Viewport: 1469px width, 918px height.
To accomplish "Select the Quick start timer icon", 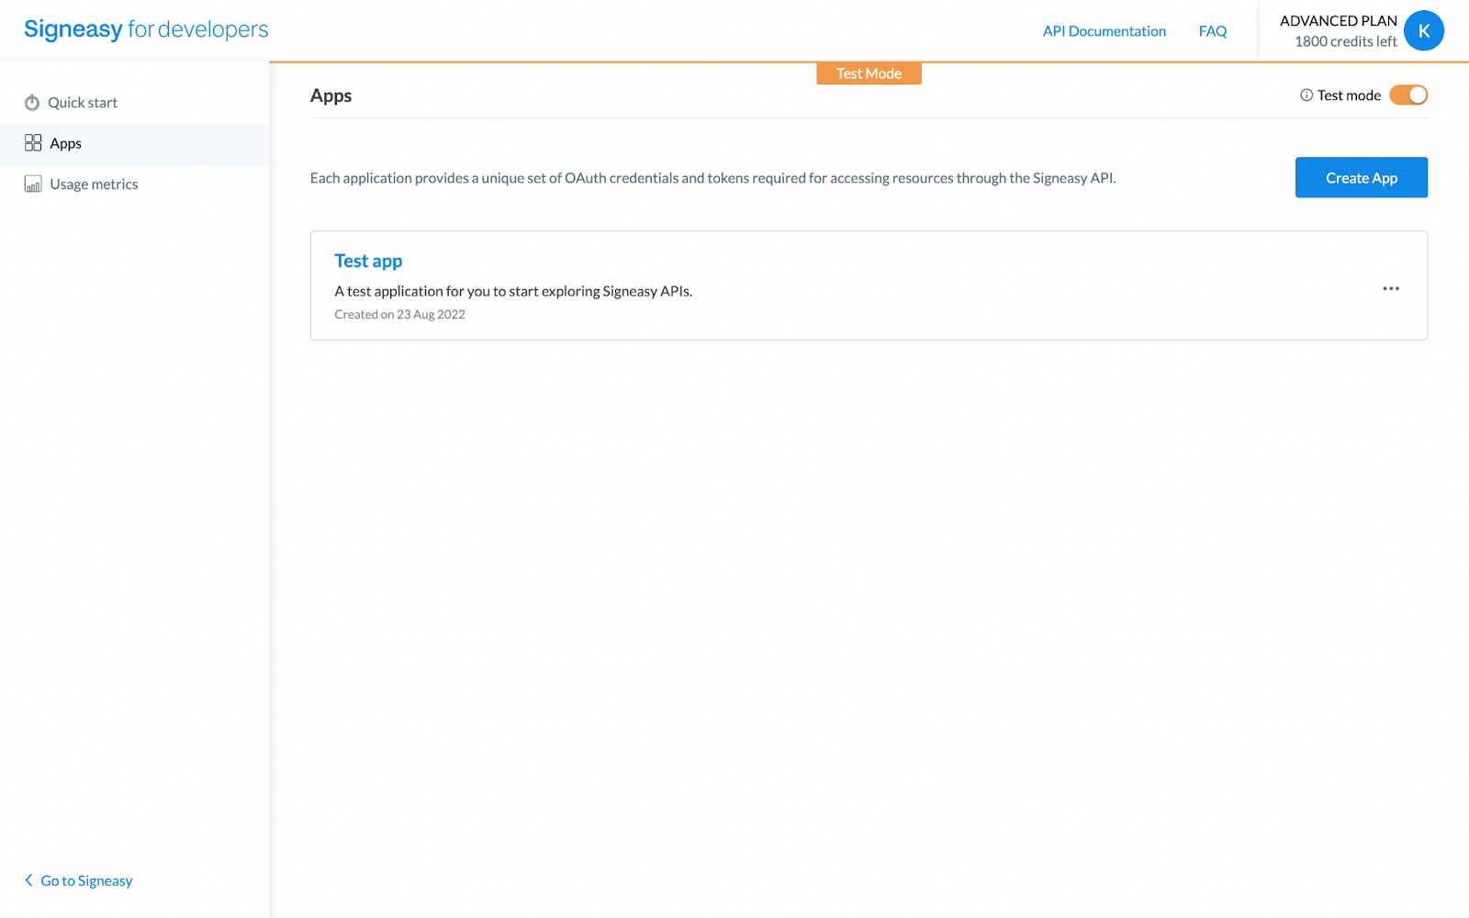I will [x=33, y=102].
